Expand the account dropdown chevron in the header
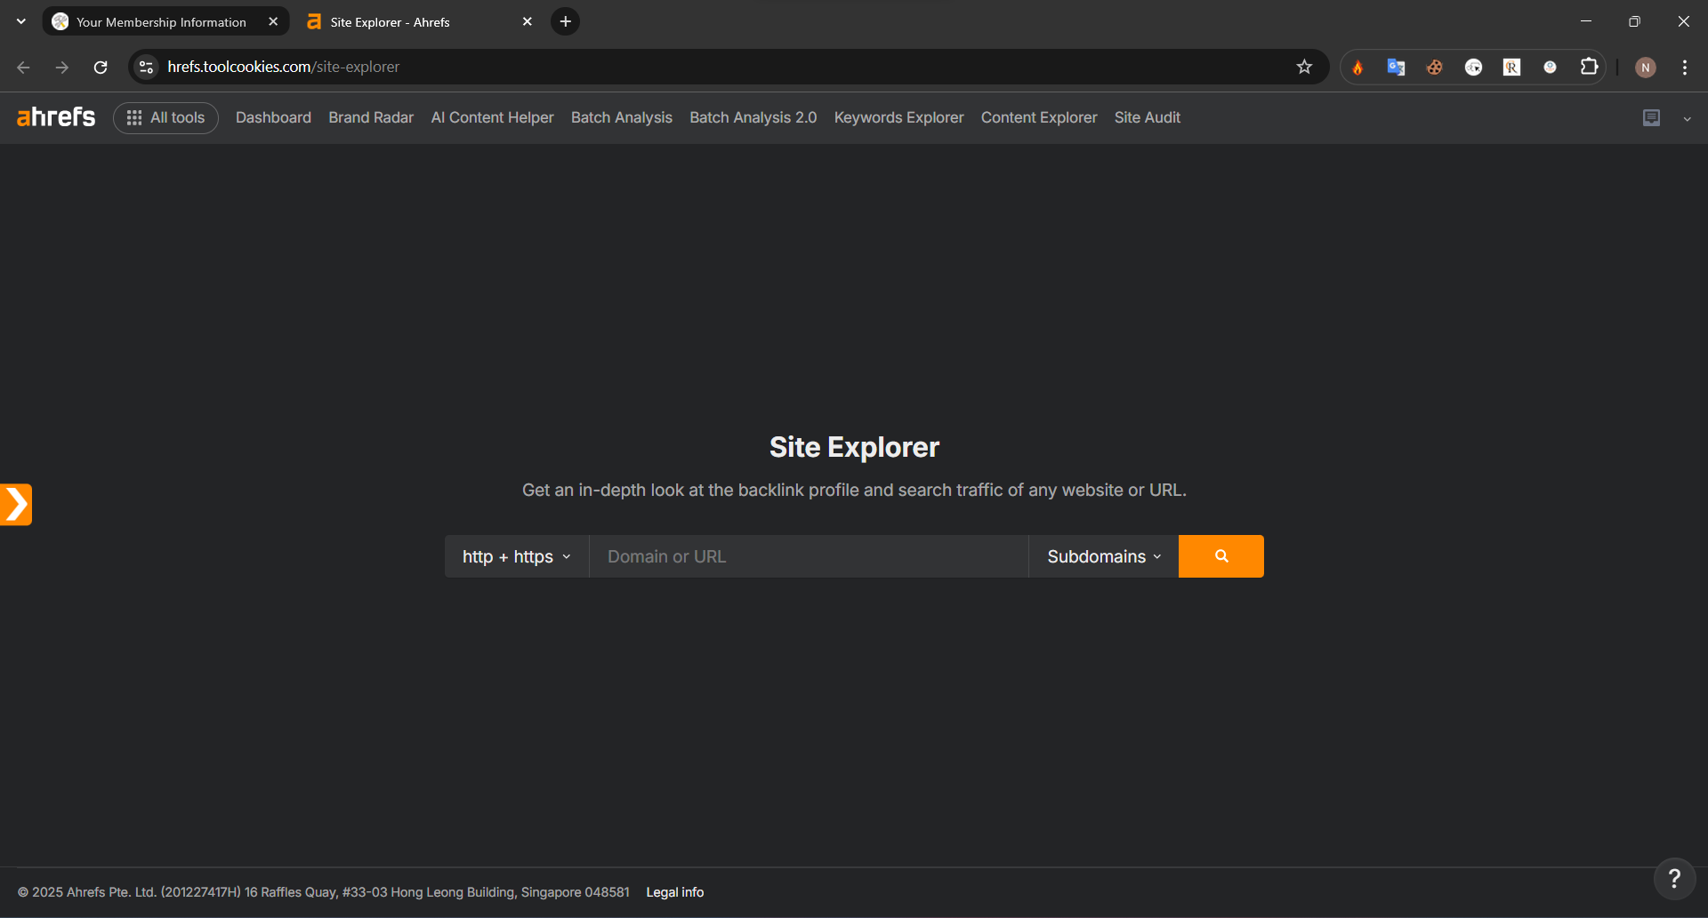Image resolution: width=1708 pixels, height=918 pixels. pyautogui.click(x=1687, y=118)
